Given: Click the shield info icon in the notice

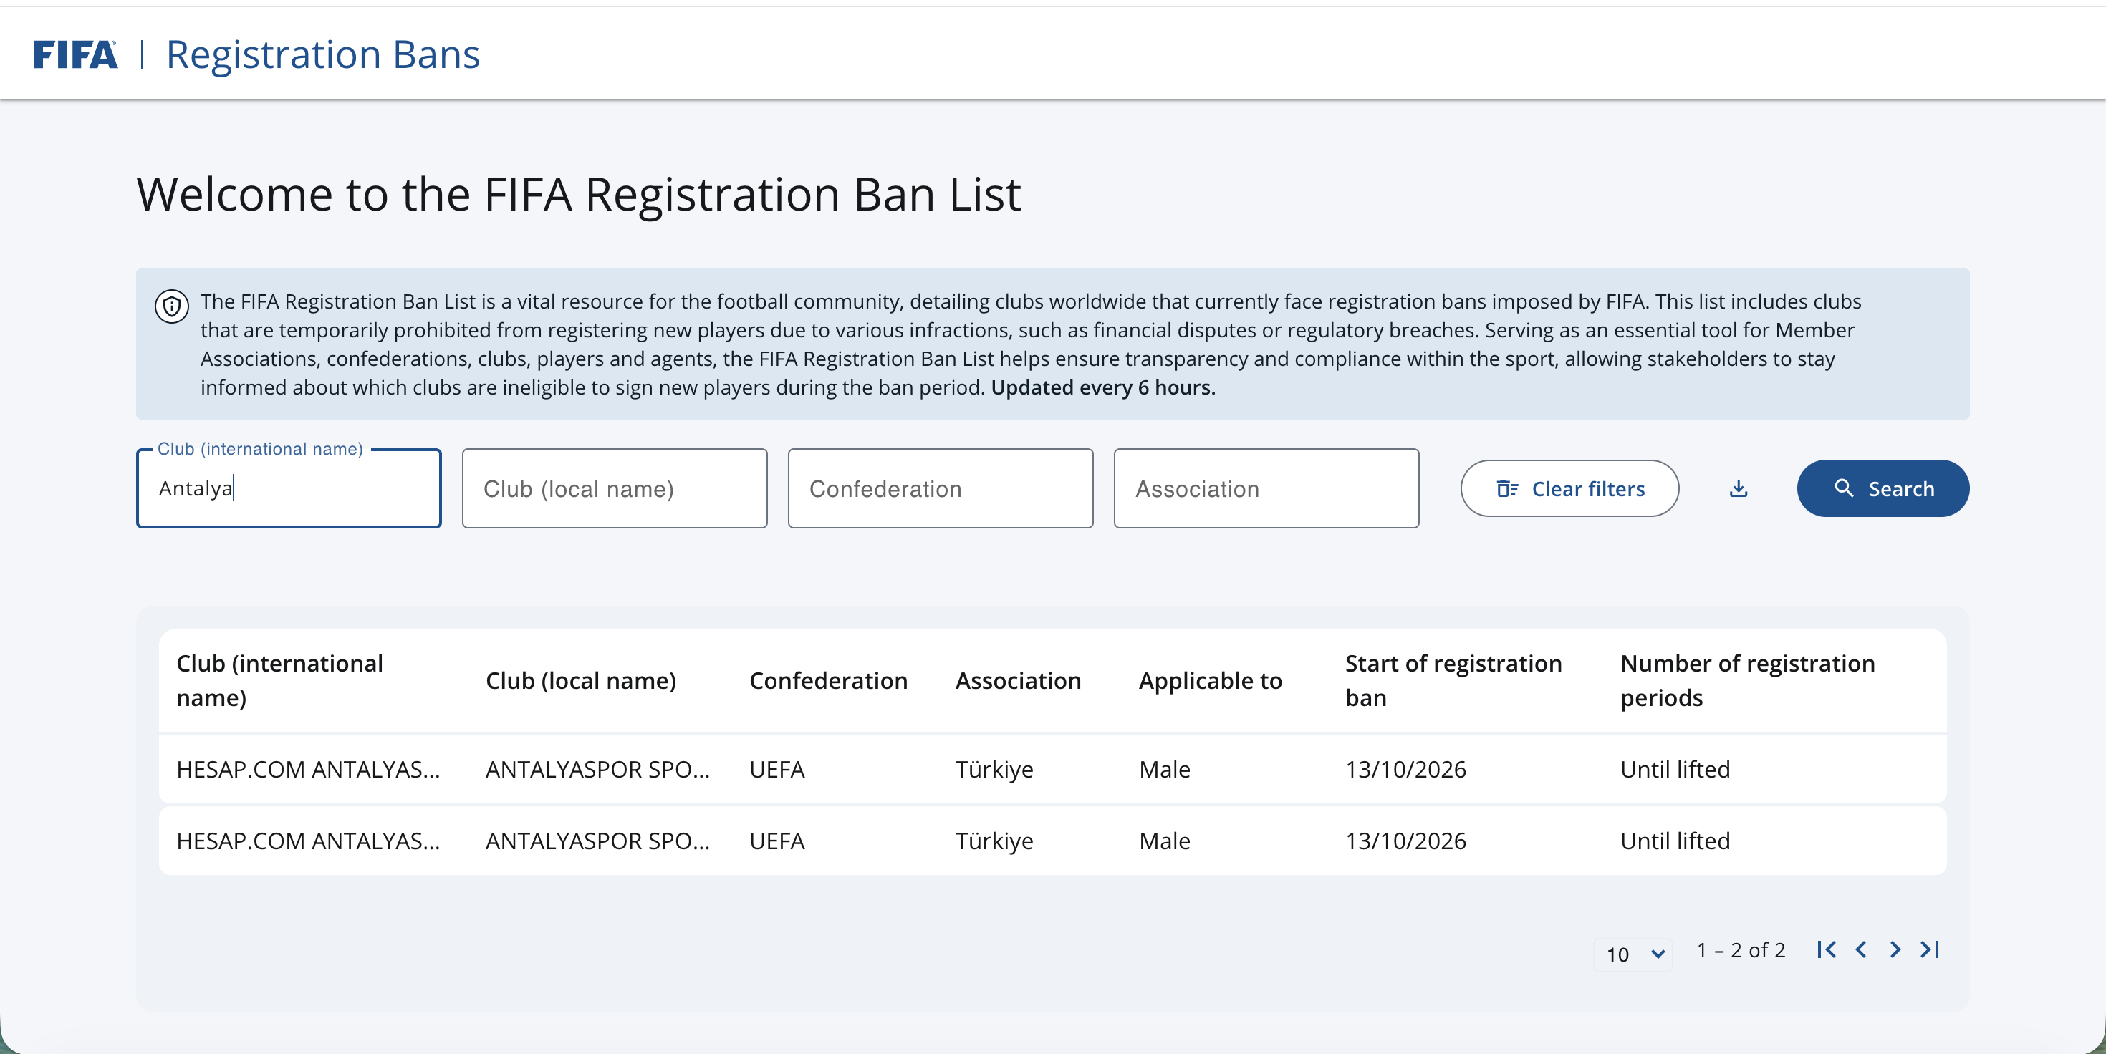Looking at the screenshot, I should 172,306.
